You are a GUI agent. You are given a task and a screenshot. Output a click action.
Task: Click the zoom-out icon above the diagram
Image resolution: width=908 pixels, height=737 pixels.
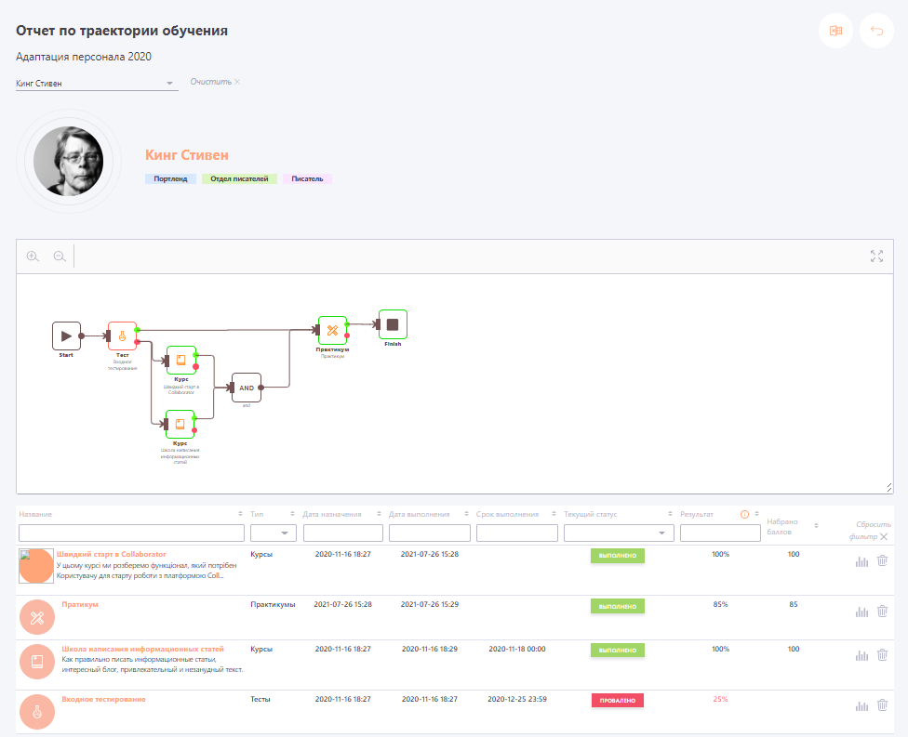point(60,256)
